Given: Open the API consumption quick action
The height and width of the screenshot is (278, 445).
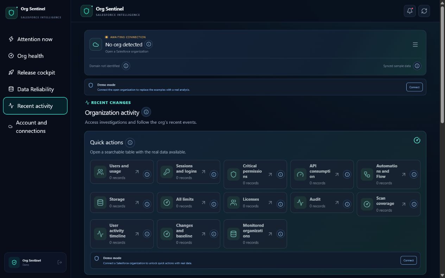Looking at the screenshot, I should click(x=322, y=174).
